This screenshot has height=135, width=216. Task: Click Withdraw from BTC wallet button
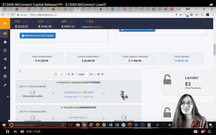[x=37, y=35]
